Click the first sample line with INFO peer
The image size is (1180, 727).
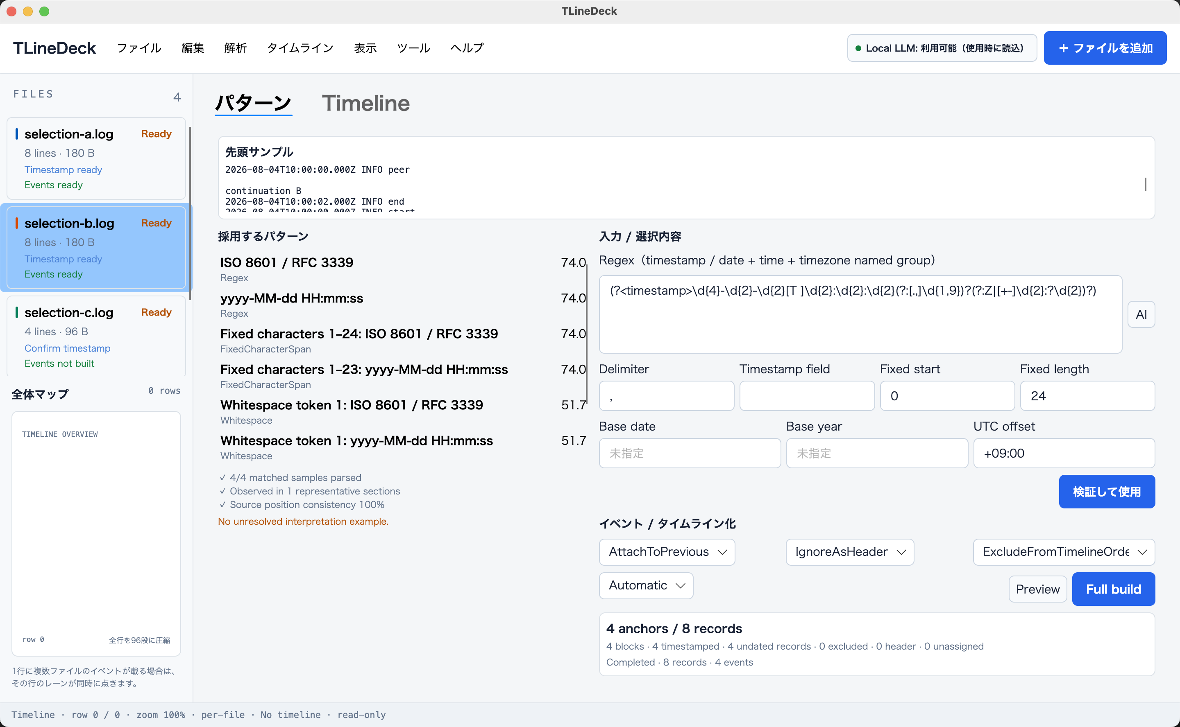(318, 170)
